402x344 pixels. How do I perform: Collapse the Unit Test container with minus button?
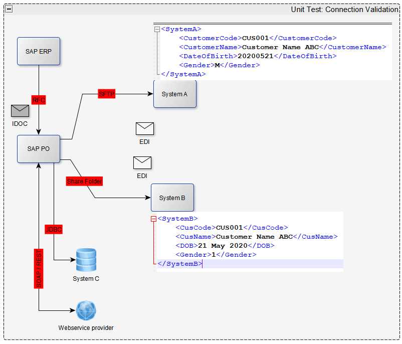click(x=9, y=10)
